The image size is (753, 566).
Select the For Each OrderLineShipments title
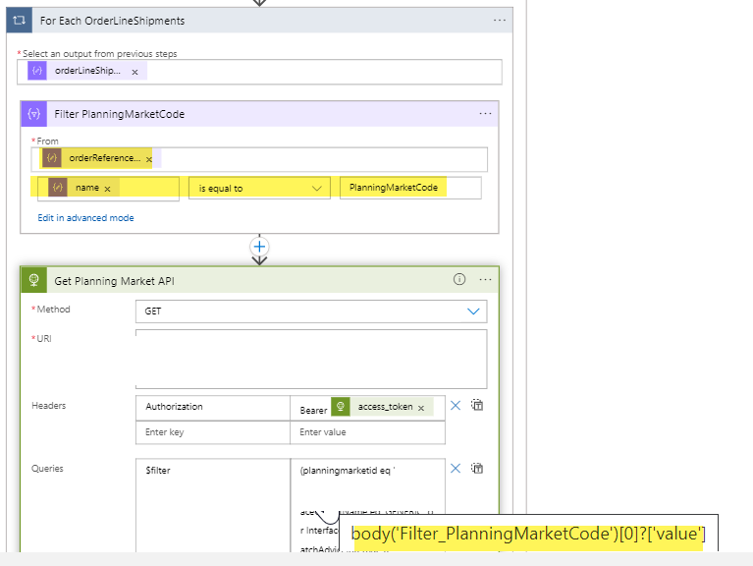pos(112,21)
